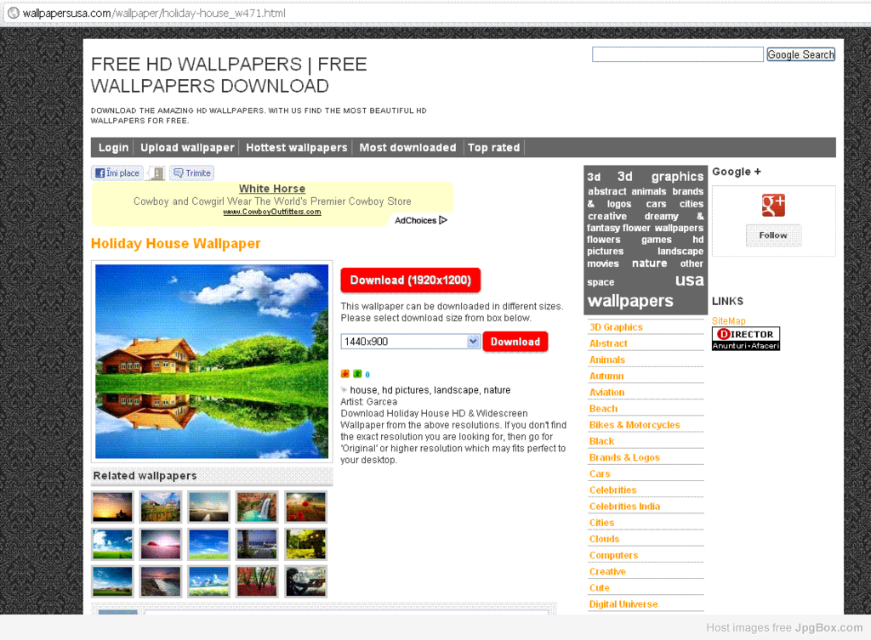This screenshot has width=871, height=640.
Task: Click inside the search text field
Action: coord(677,54)
